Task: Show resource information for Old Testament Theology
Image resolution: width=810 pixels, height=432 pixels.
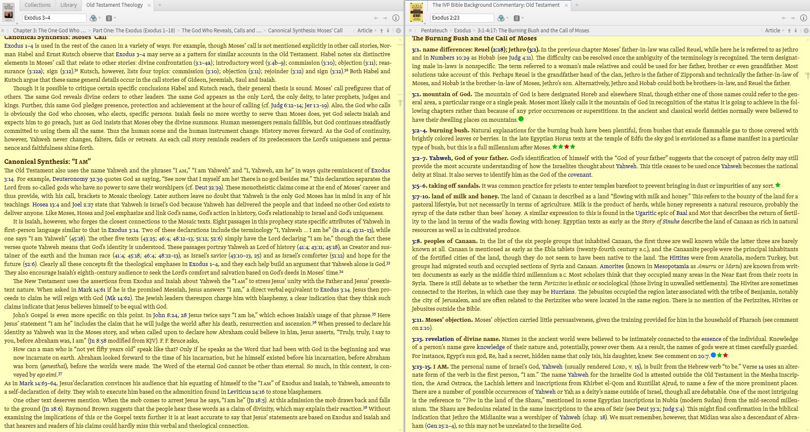Action: pos(396,18)
